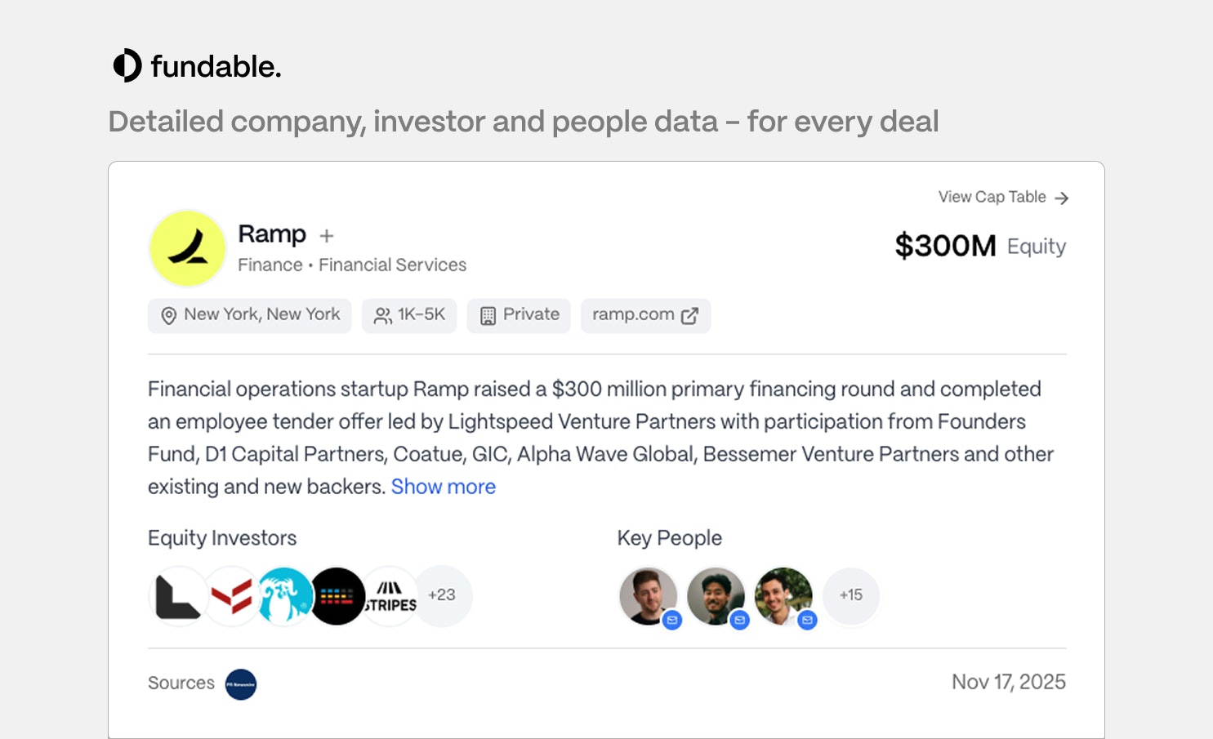Open the Lightspeed investor logo
The height and width of the screenshot is (739, 1213).
[x=176, y=596]
